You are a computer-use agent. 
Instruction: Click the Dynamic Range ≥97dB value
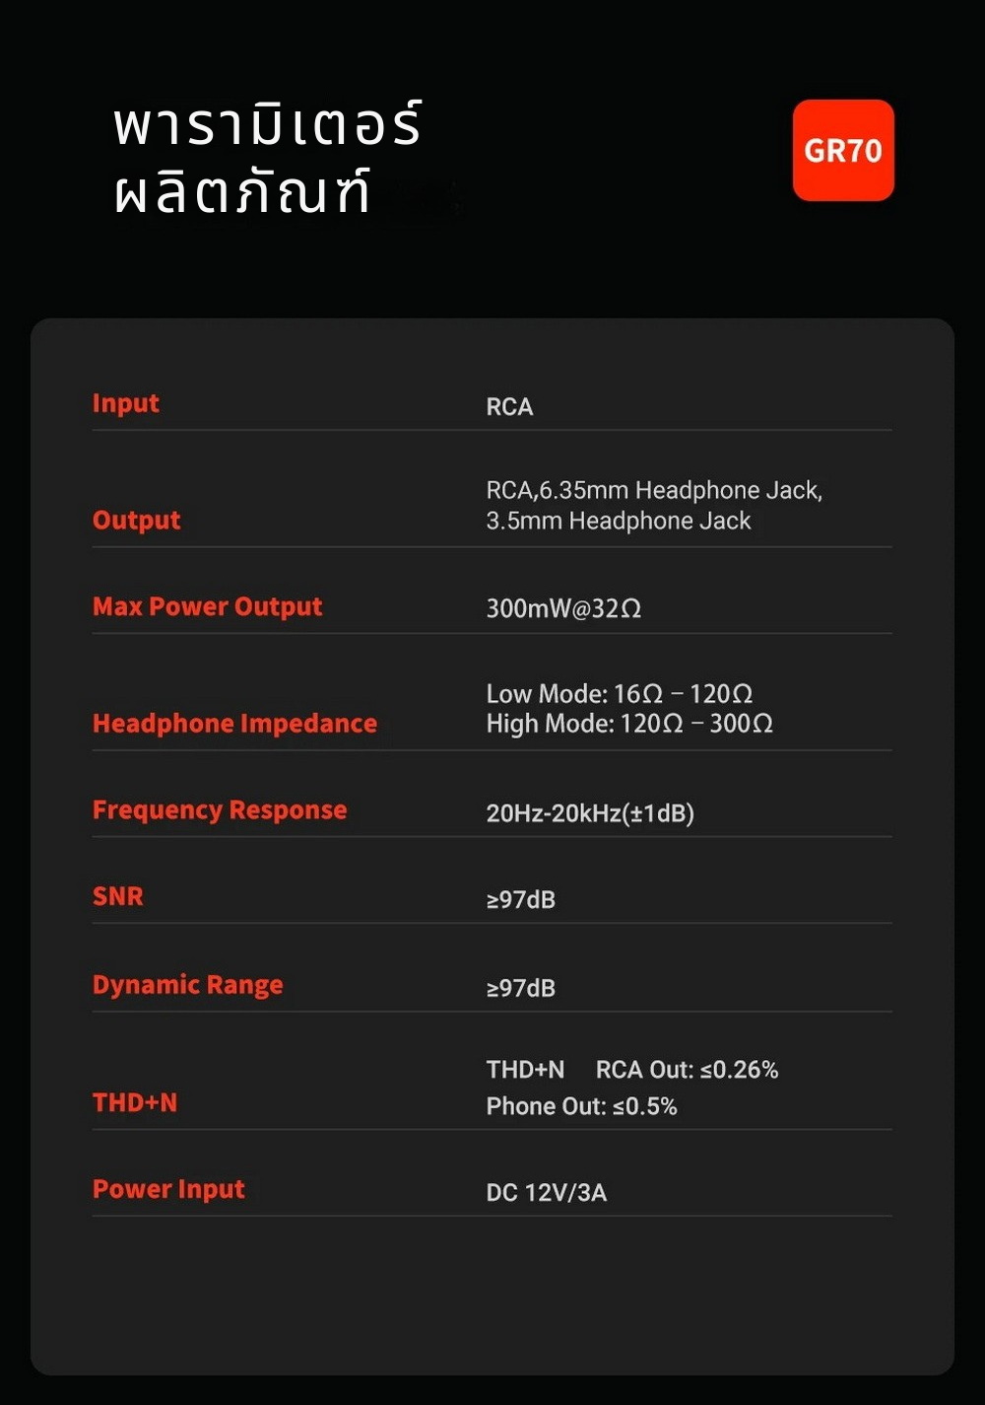521,988
